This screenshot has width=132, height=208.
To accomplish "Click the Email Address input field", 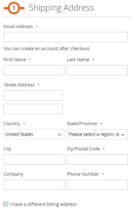I will pos(65,37).
